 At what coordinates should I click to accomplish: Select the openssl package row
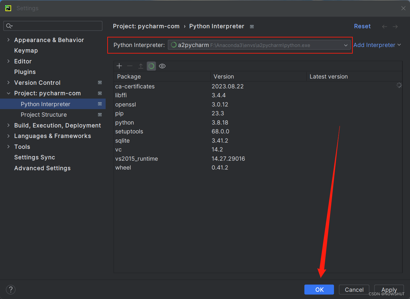(x=258, y=104)
